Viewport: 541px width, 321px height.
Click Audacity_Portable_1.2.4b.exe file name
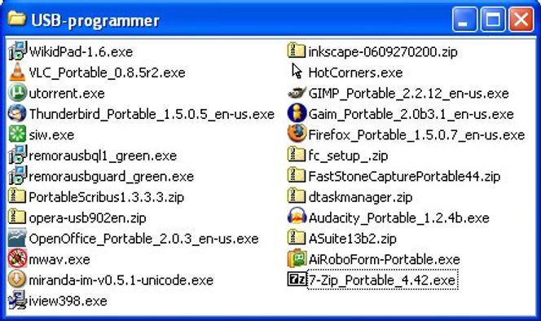(x=399, y=218)
